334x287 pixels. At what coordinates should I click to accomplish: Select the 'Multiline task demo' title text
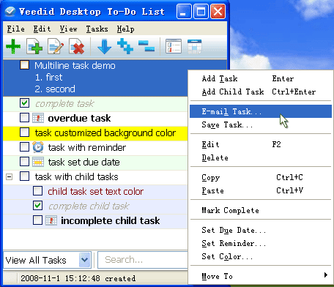tap(75, 65)
